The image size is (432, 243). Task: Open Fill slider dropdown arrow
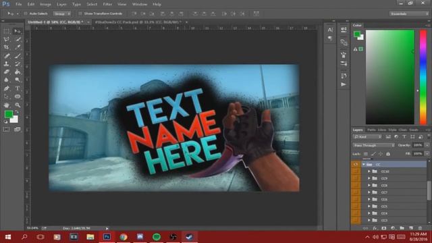point(427,153)
